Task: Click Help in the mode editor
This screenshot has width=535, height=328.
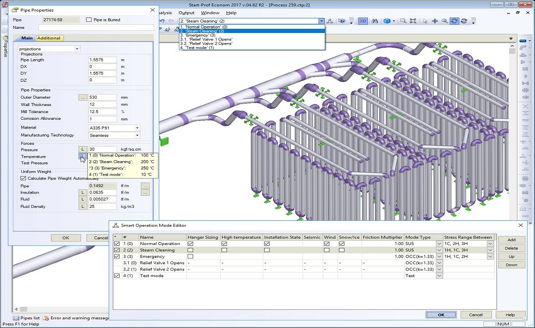Action: pos(510,315)
